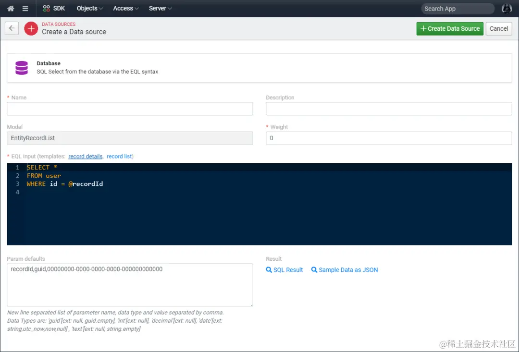519x352 pixels.
Task: Click the WHERE id = @recordId line
Action: coord(65,183)
